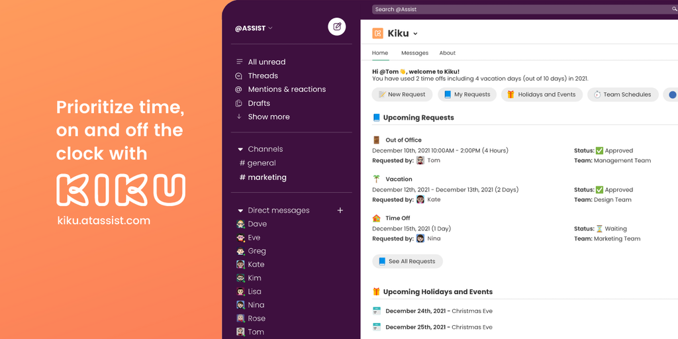Viewport: 678px width, 339px height.
Task: Click Lisa's avatar in direct messages
Action: point(241,291)
